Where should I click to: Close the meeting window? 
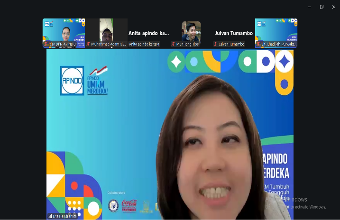pyautogui.click(x=334, y=7)
